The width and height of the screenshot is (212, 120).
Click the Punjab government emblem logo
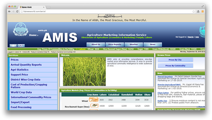[19, 30]
